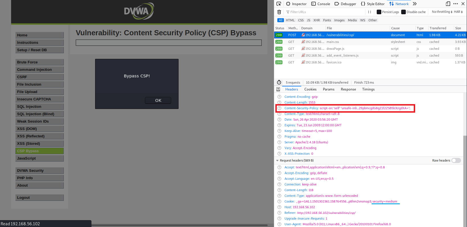The image size is (467, 227).
Task: Switch to the Response tab
Action: 348,89
